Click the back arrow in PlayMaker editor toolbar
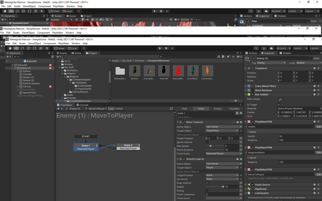322x201 pixels. (x=58, y=109)
